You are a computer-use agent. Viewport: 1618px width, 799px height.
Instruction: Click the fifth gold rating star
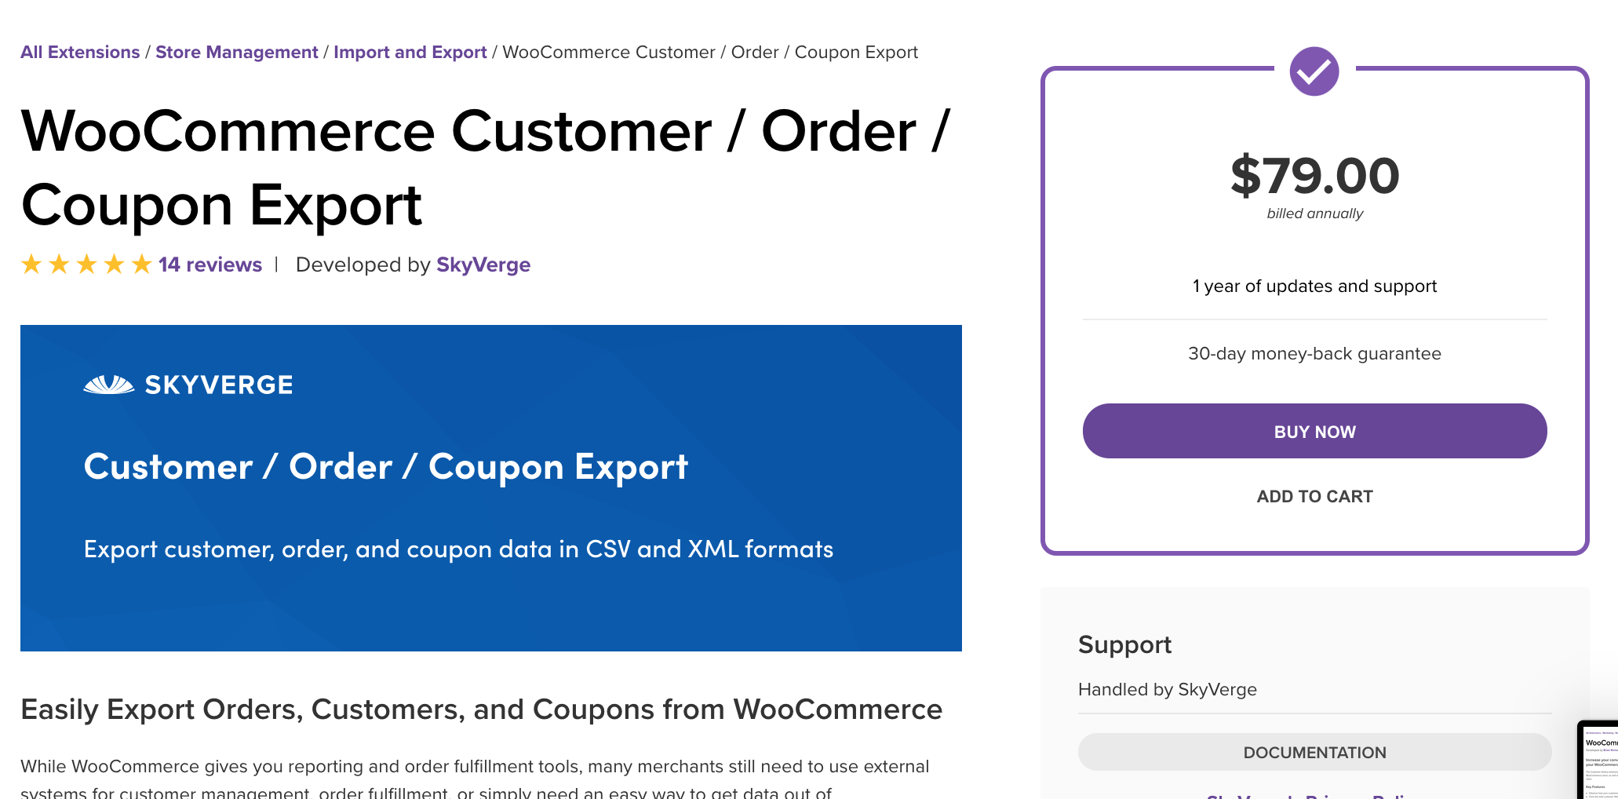141,265
